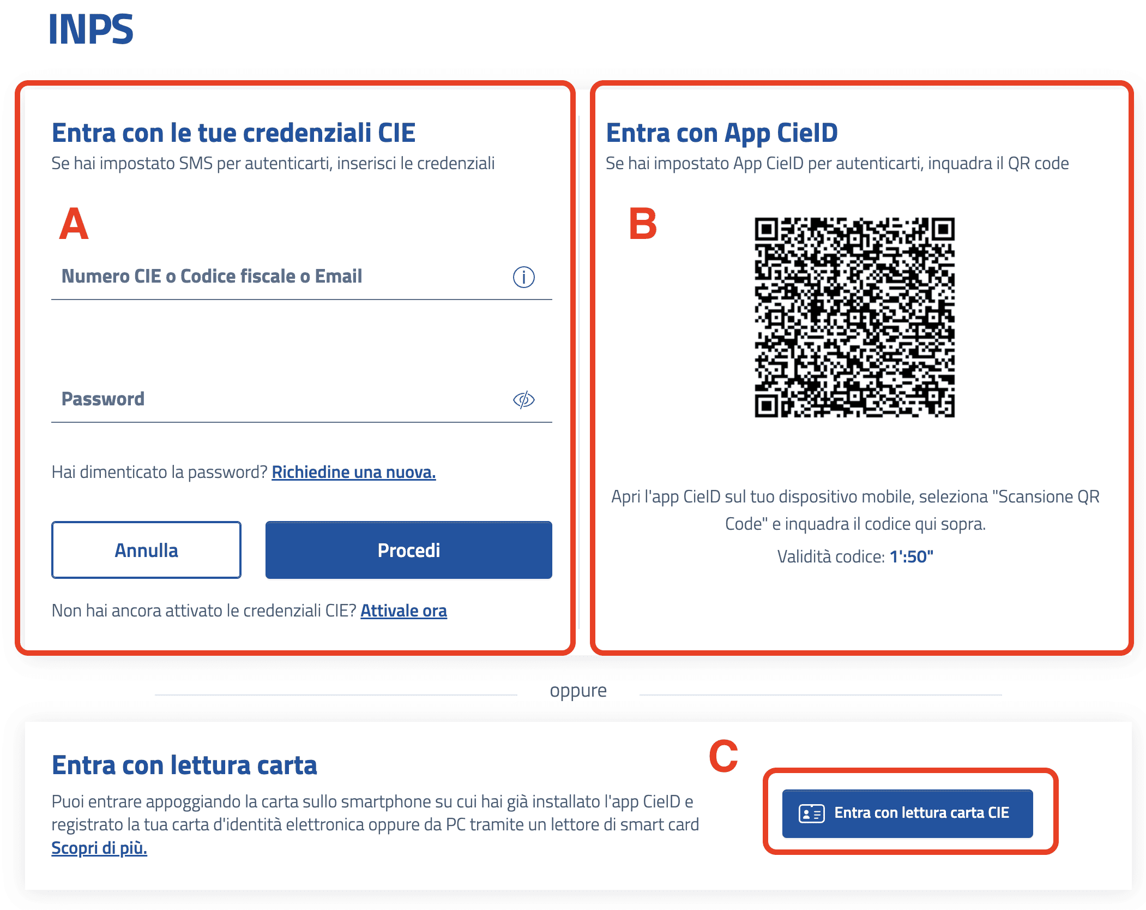Click the Validità codice countdown timer

coord(855,557)
